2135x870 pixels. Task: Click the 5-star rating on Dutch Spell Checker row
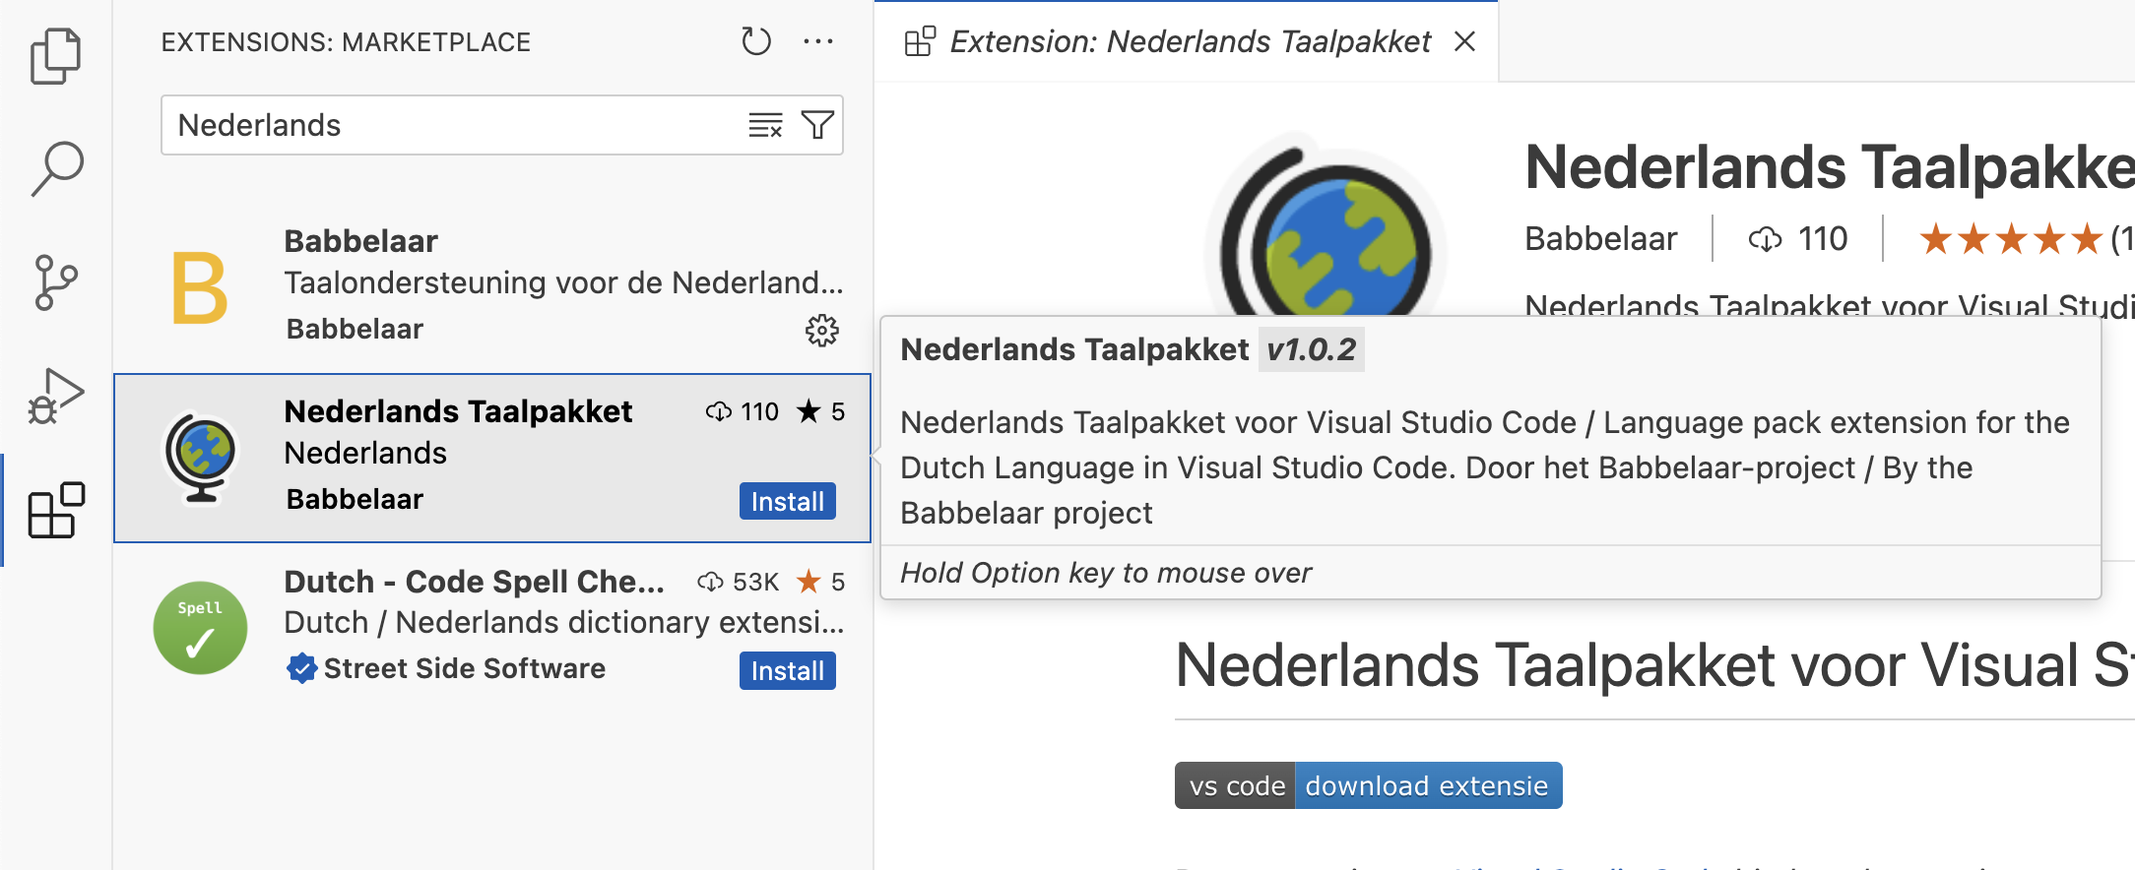820,582
